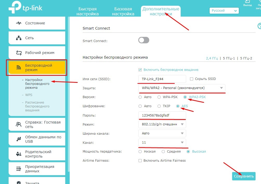This screenshot has width=261, height=184.
Task: Click the Приоритезация данных lines icon
Action: 19,169
